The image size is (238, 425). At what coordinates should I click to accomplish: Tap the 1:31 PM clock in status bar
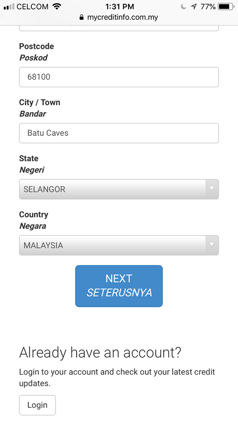120,7
